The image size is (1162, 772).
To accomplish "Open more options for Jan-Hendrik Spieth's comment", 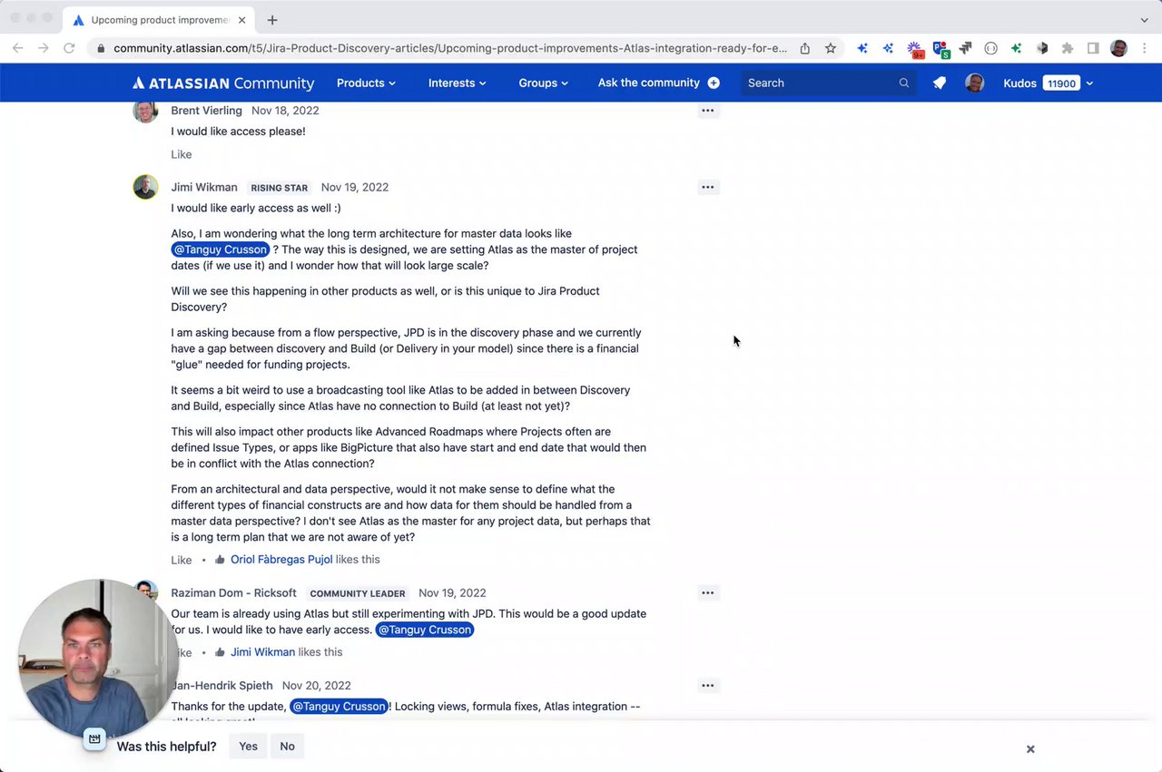I will click(x=708, y=685).
